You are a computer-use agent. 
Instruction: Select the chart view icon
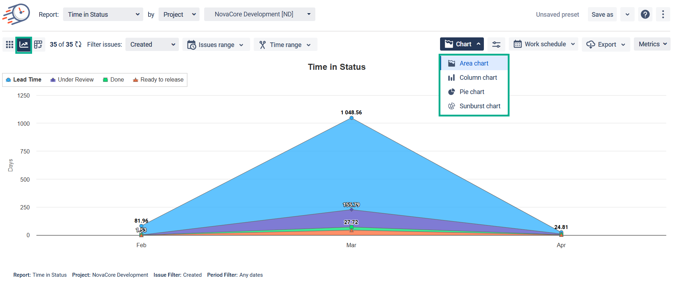click(x=24, y=45)
